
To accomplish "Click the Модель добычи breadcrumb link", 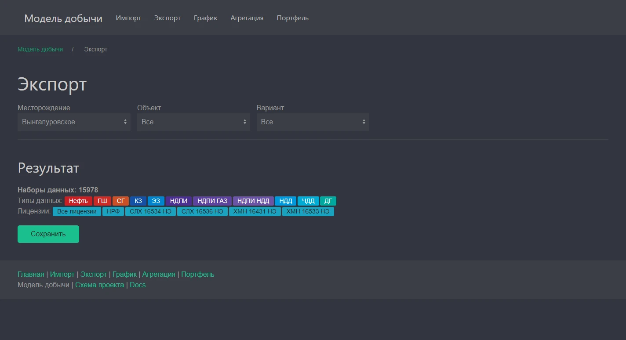I will pos(40,49).
